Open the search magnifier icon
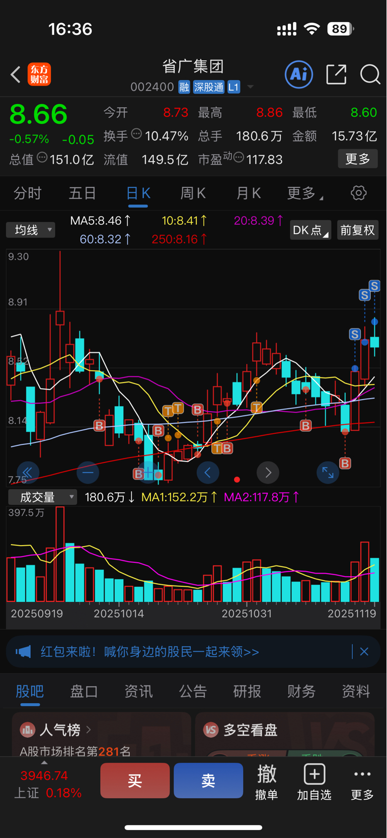The height and width of the screenshot is (838, 387). pyautogui.click(x=370, y=74)
